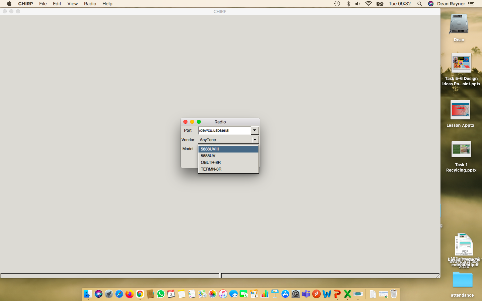
Task: Click the Tue 09:32 clock
Action: [400, 4]
